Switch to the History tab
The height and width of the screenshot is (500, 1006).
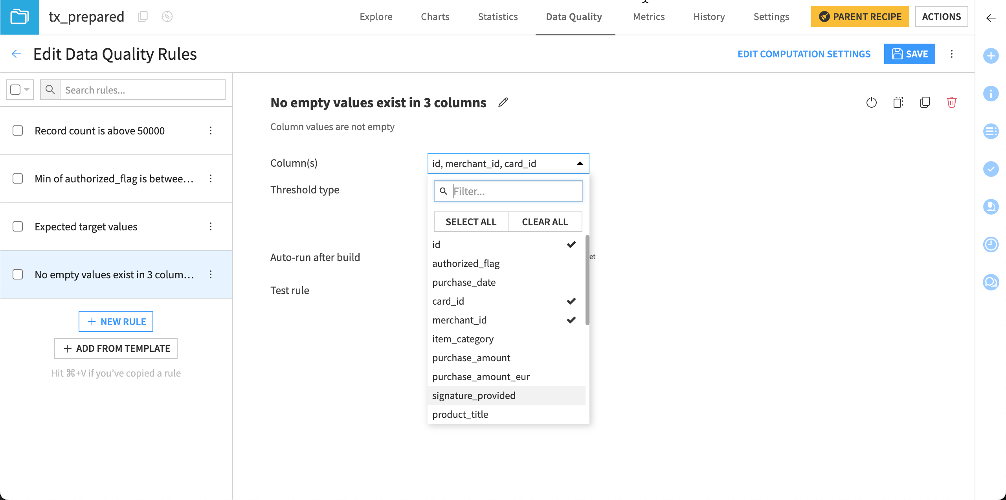pos(707,16)
